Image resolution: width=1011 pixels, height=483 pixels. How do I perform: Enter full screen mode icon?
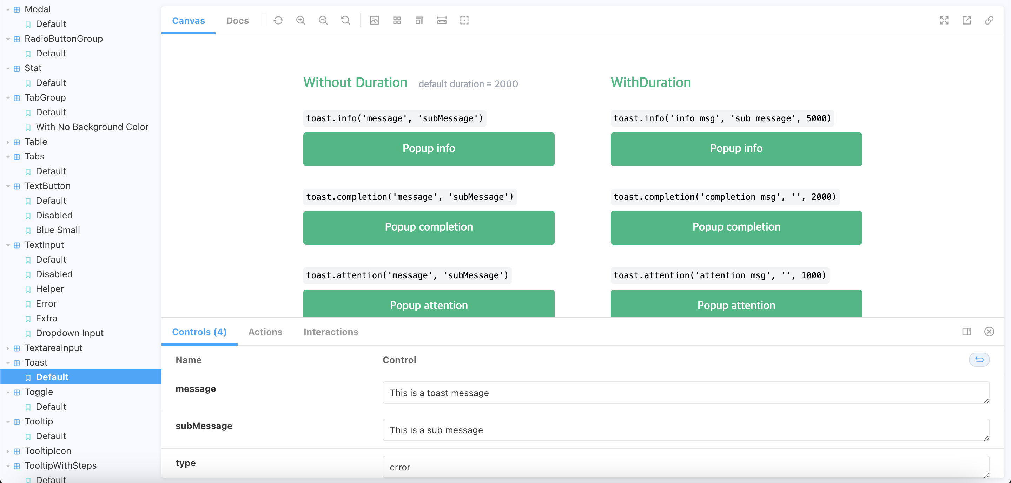click(944, 20)
